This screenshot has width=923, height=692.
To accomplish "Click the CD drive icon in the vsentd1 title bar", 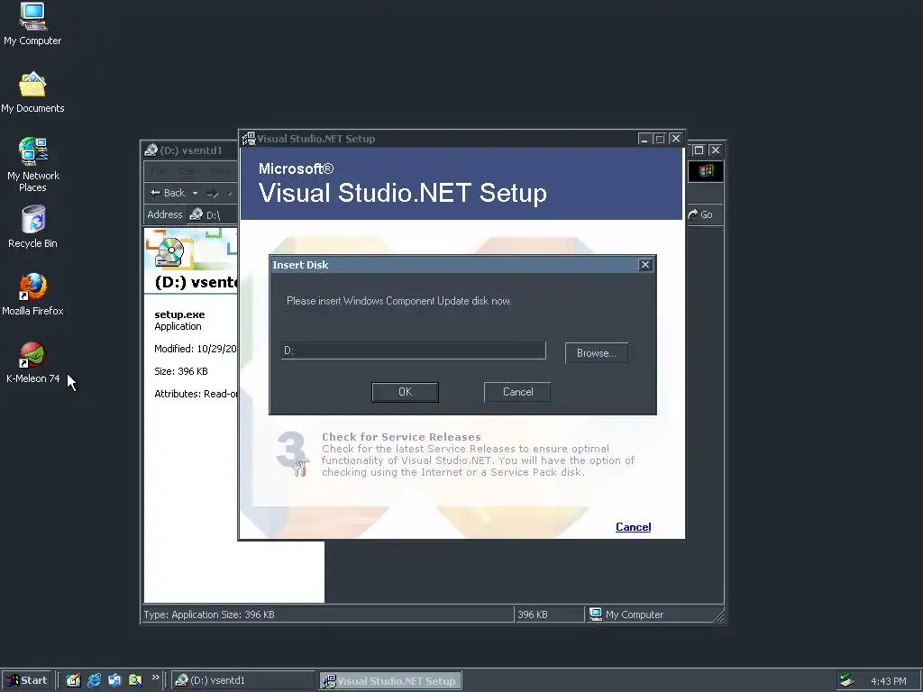I will [x=151, y=150].
